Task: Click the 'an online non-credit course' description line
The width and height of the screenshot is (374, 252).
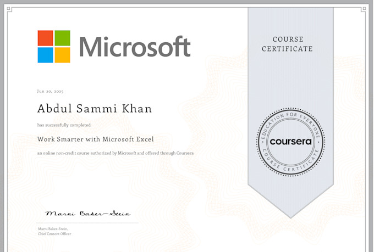Action: (x=115, y=153)
